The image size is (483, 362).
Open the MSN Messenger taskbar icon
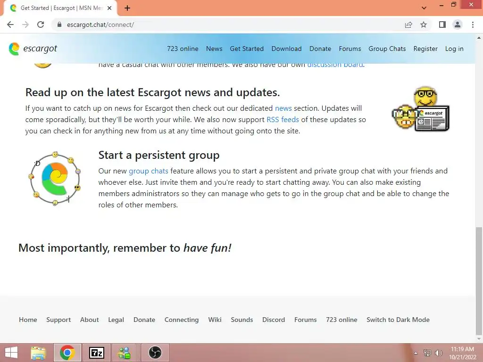click(x=125, y=353)
